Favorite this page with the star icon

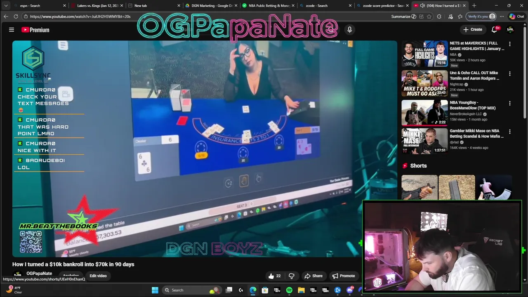coord(429,16)
